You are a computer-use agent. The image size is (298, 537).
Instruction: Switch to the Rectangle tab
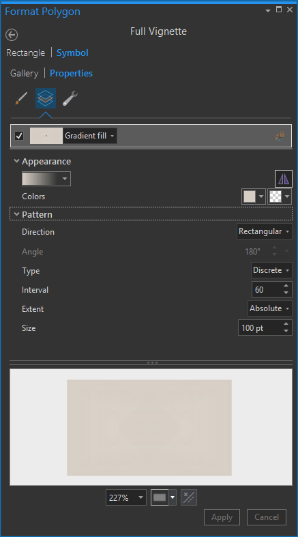pyautogui.click(x=26, y=53)
